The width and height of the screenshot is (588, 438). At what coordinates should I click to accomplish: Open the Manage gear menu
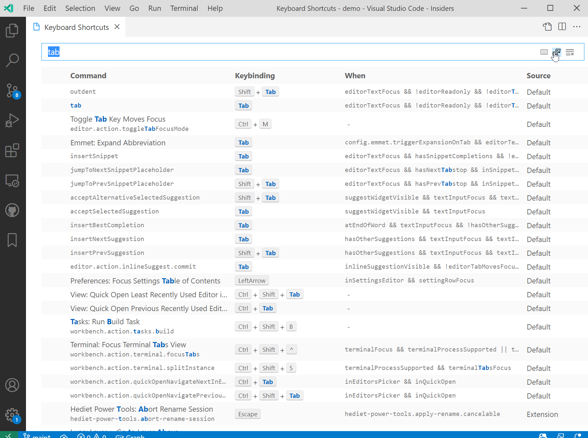[12, 415]
